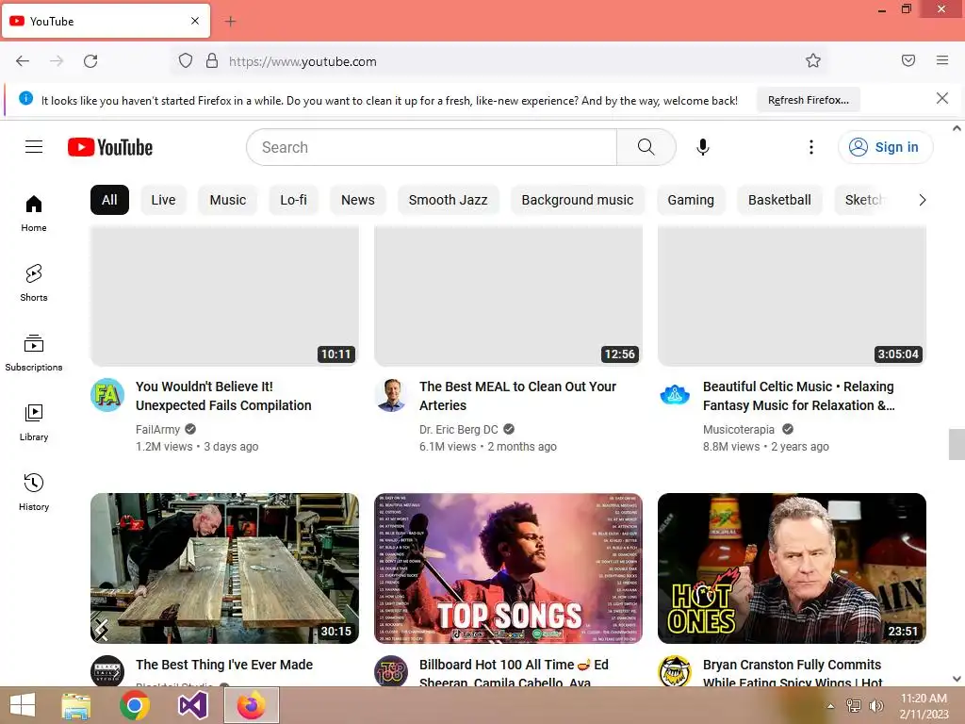The height and width of the screenshot is (724, 965).
Task: Click Dr. Eric Berg DC channel name
Action: tap(459, 429)
